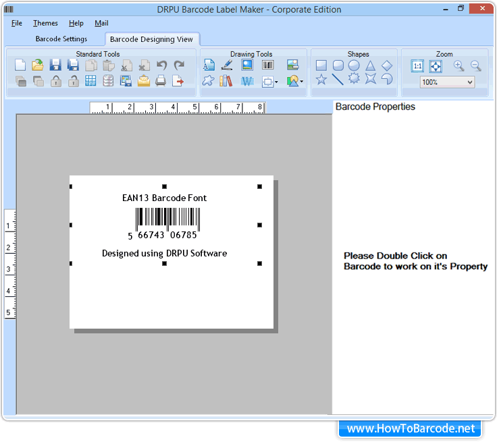The width and height of the screenshot is (497, 442).
Task: Click the Barcode Properties panel heading
Action: 375,107
